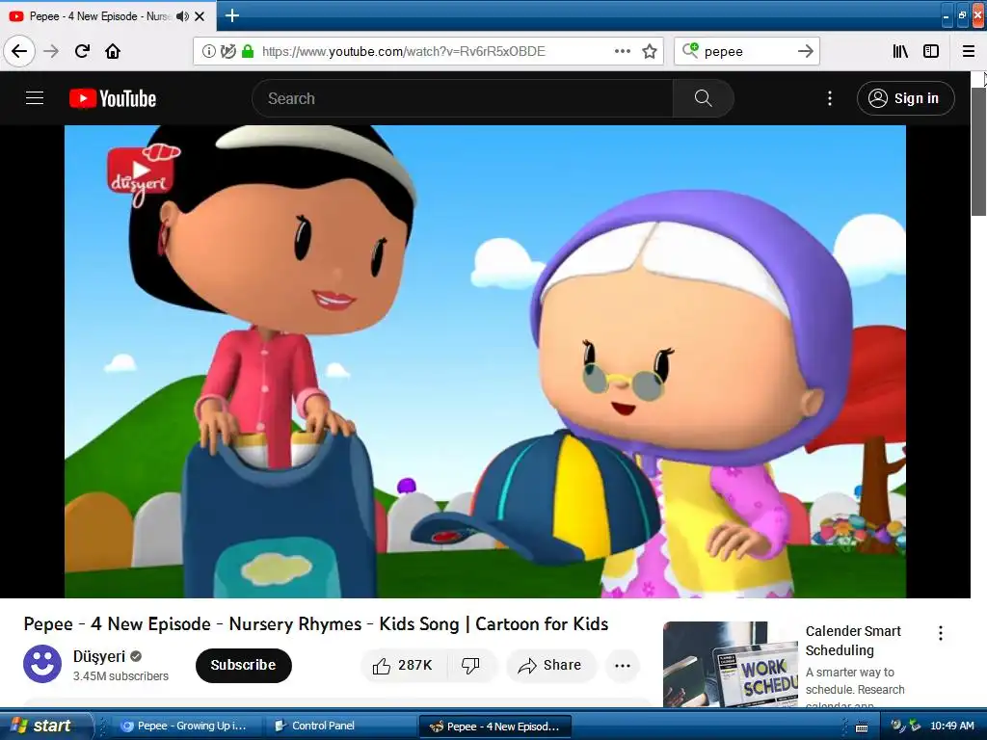Open Düşyeri channel avatar

coord(42,664)
